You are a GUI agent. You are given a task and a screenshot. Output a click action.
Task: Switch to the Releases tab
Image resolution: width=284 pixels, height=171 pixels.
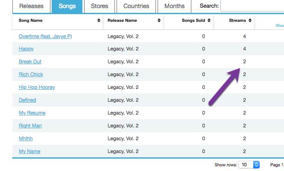pyautogui.click(x=32, y=6)
